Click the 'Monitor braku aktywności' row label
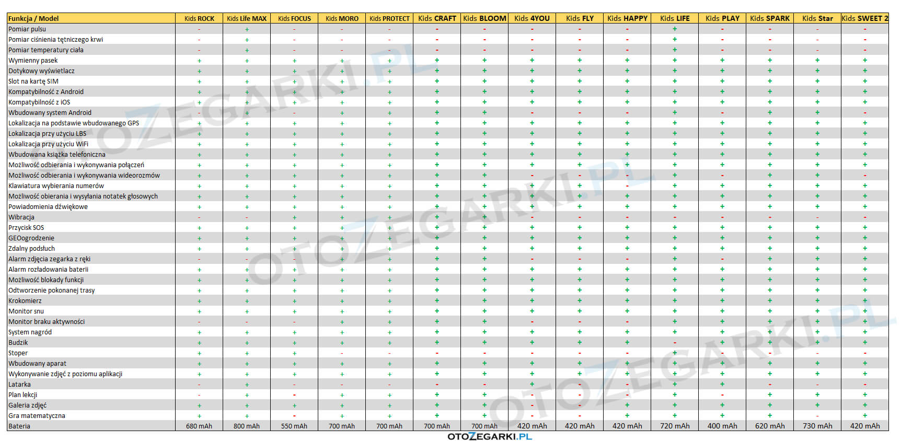Image resolution: width=901 pixels, height=441 pixels. 47,322
